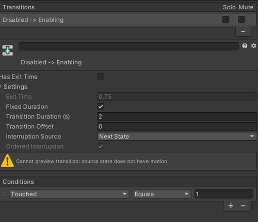The height and width of the screenshot is (222, 258).
Task: Remove the selected condition with minus
Action: (x=243, y=206)
